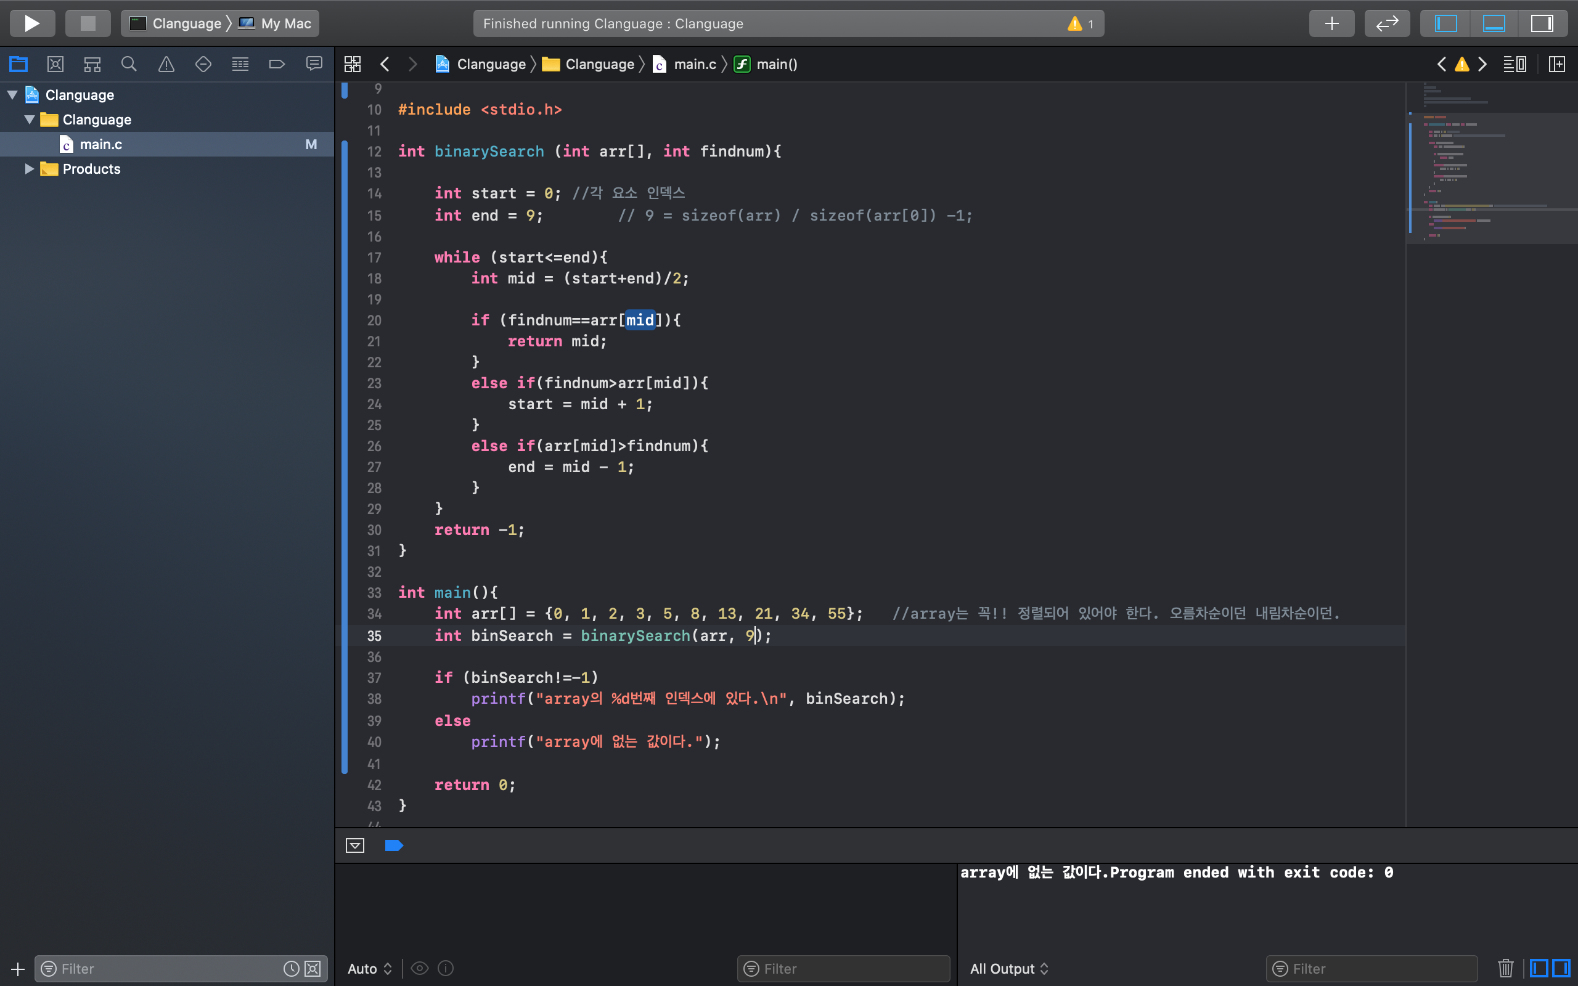Open the Auto variables view dropdown
The image size is (1578, 986).
pyautogui.click(x=370, y=968)
